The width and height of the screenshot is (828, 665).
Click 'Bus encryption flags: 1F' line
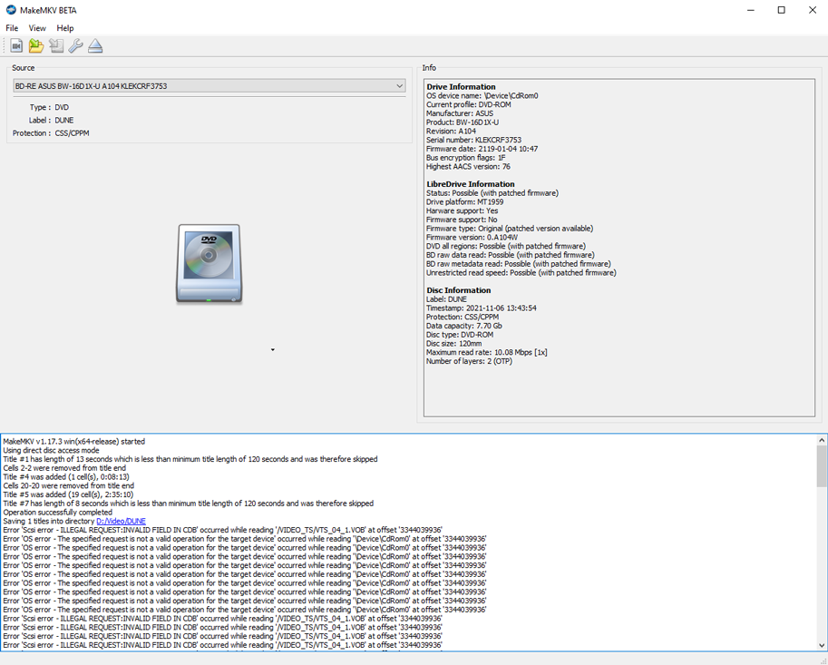466,157
